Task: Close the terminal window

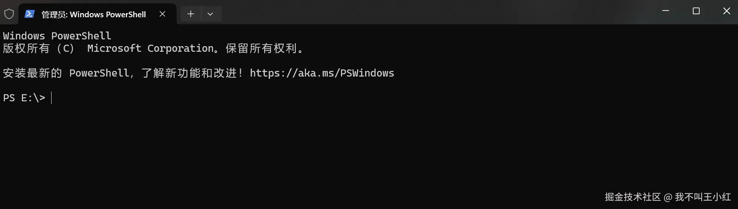Action: click(727, 11)
